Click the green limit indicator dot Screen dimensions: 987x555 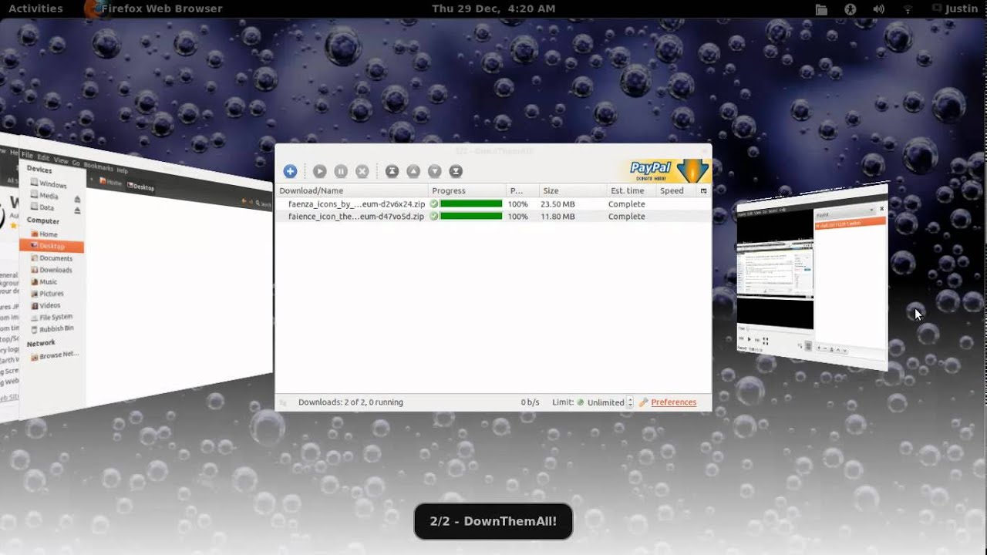(x=581, y=402)
